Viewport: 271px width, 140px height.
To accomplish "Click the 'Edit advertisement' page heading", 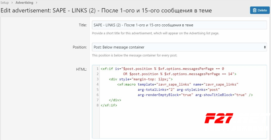I will point(106,10).
